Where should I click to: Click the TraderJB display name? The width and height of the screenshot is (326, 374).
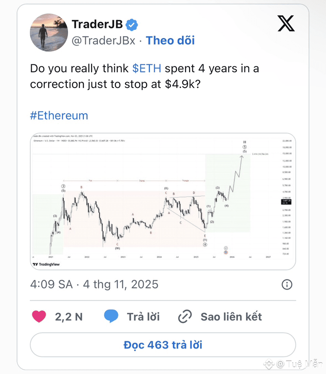coord(97,24)
